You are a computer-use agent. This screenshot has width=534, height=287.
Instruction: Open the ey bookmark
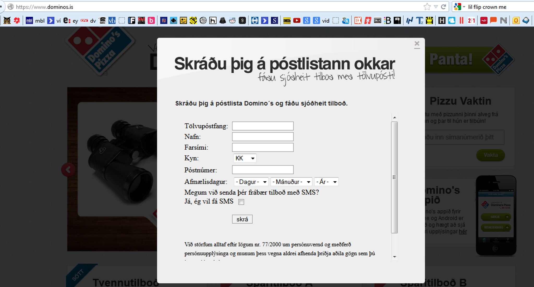click(x=71, y=21)
